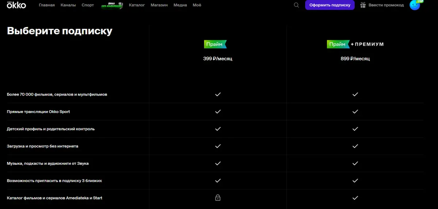
Task: Open the search magnifier icon
Action: [x=296, y=5]
